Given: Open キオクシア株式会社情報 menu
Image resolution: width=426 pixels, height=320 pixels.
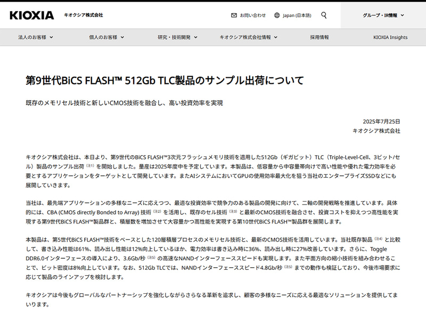Looking at the screenshot, I should point(249,37).
